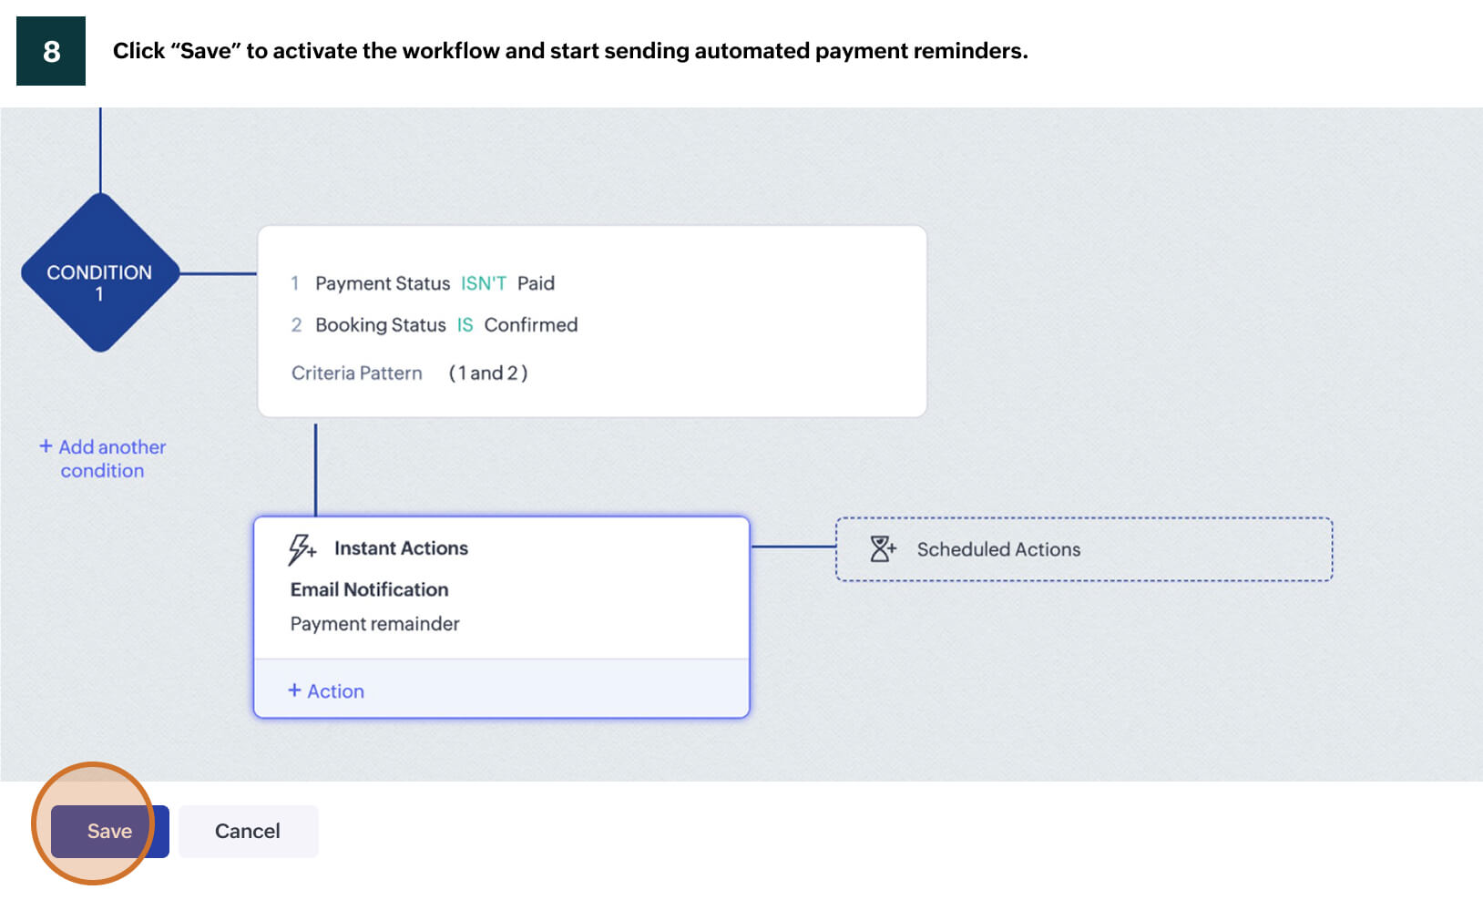Select the Payment Status condition row
1483x900 pixels.
tap(383, 282)
